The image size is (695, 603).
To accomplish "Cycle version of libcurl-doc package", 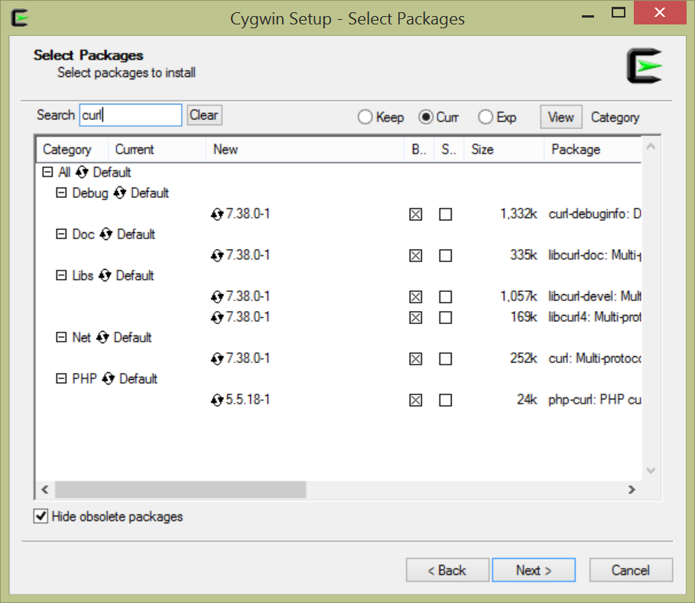I will coord(216,255).
